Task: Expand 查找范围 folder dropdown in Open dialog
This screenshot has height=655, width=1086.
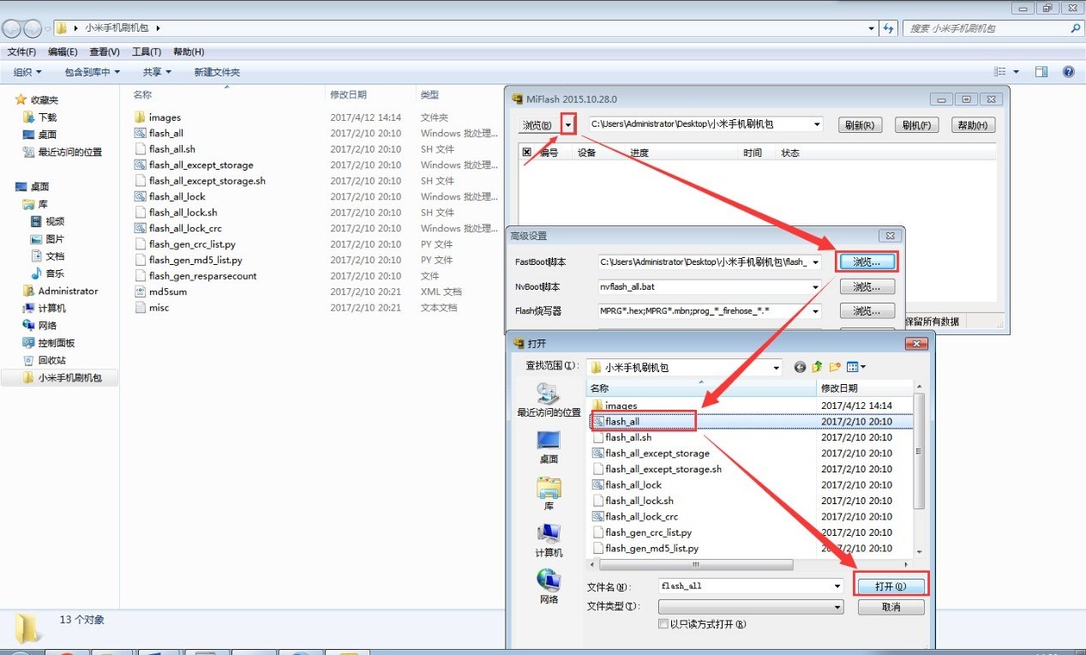Action: (777, 367)
